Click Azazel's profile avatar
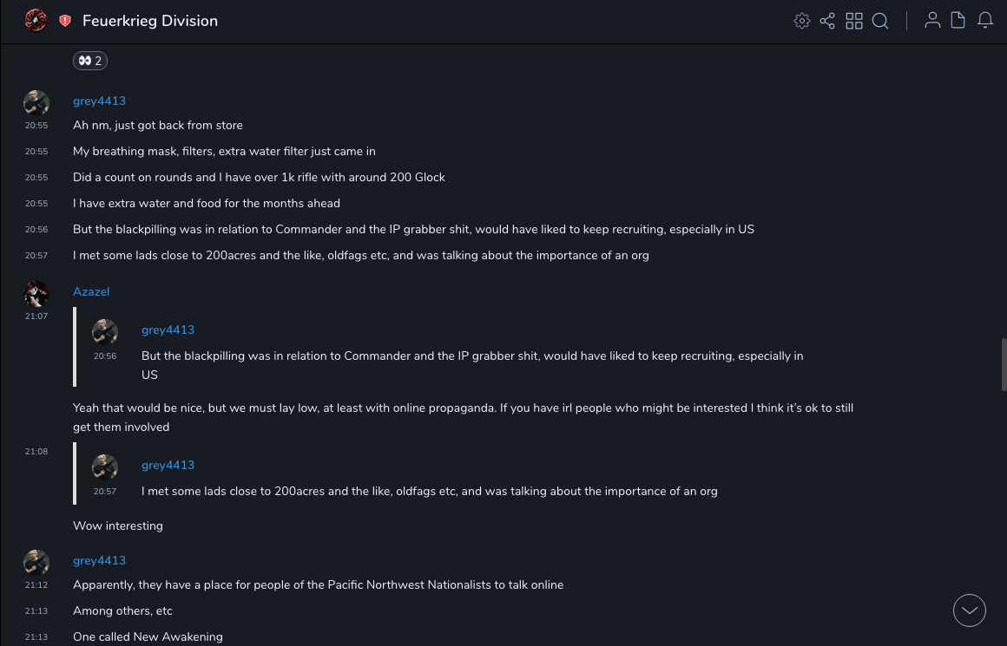 [x=36, y=294]
